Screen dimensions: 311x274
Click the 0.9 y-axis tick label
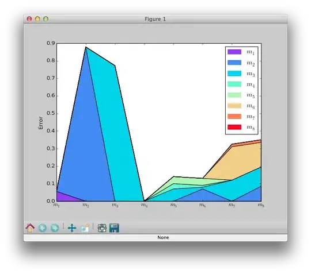coord(51,43)
